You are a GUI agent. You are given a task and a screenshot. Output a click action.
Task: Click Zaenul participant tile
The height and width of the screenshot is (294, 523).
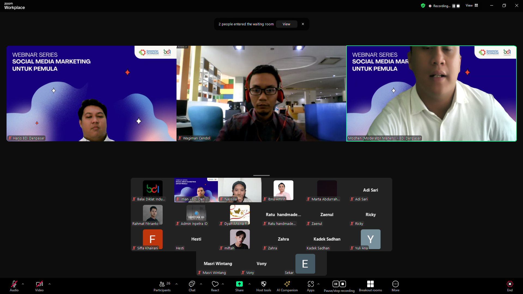[x=327, y=215]
